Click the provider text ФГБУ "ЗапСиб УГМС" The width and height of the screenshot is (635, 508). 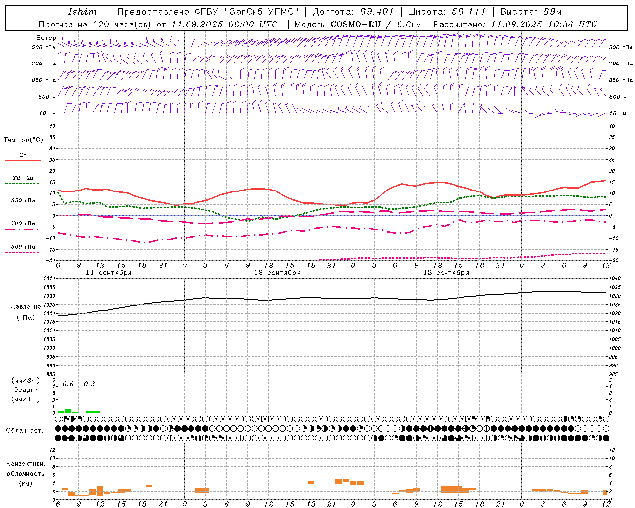tap(248, 12)
